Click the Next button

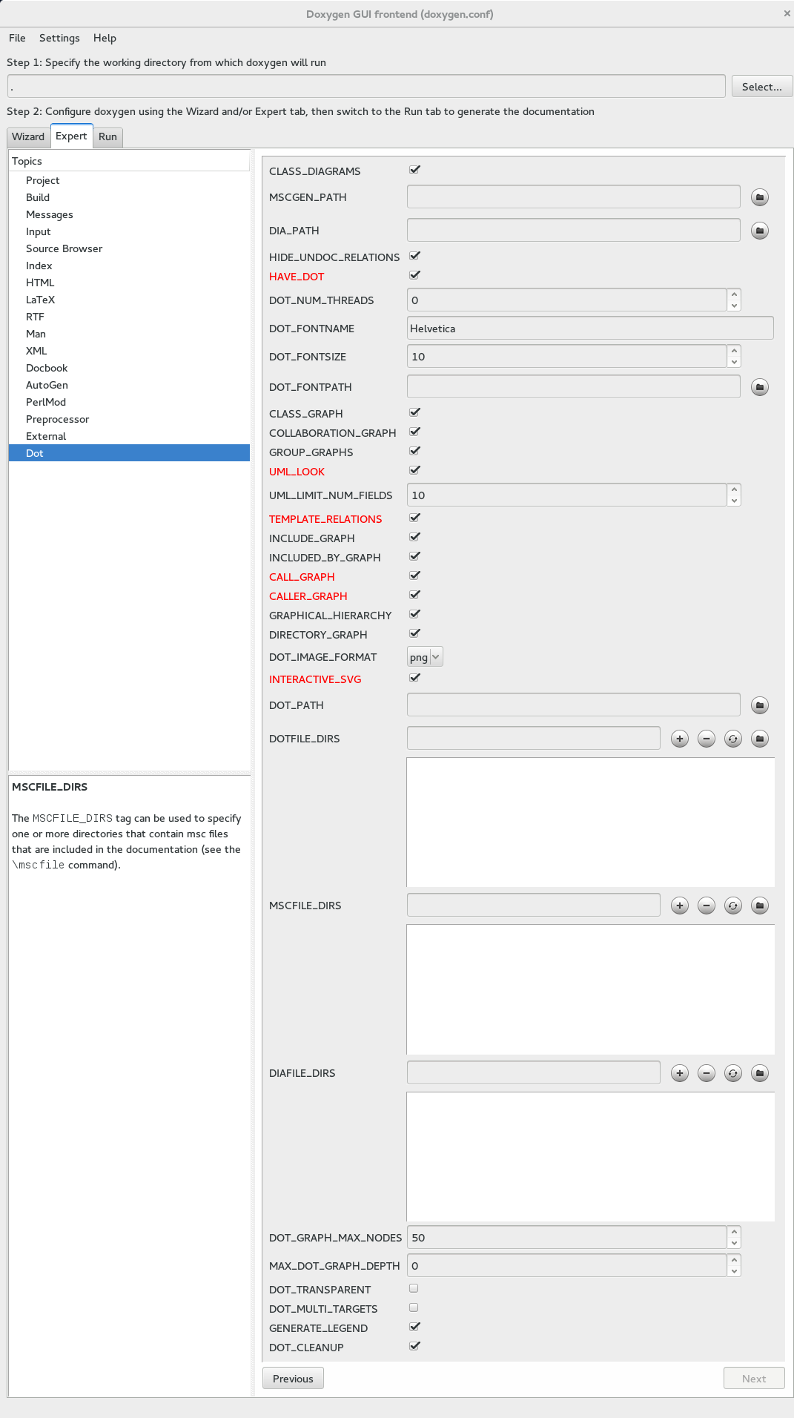click(754, 1379)
